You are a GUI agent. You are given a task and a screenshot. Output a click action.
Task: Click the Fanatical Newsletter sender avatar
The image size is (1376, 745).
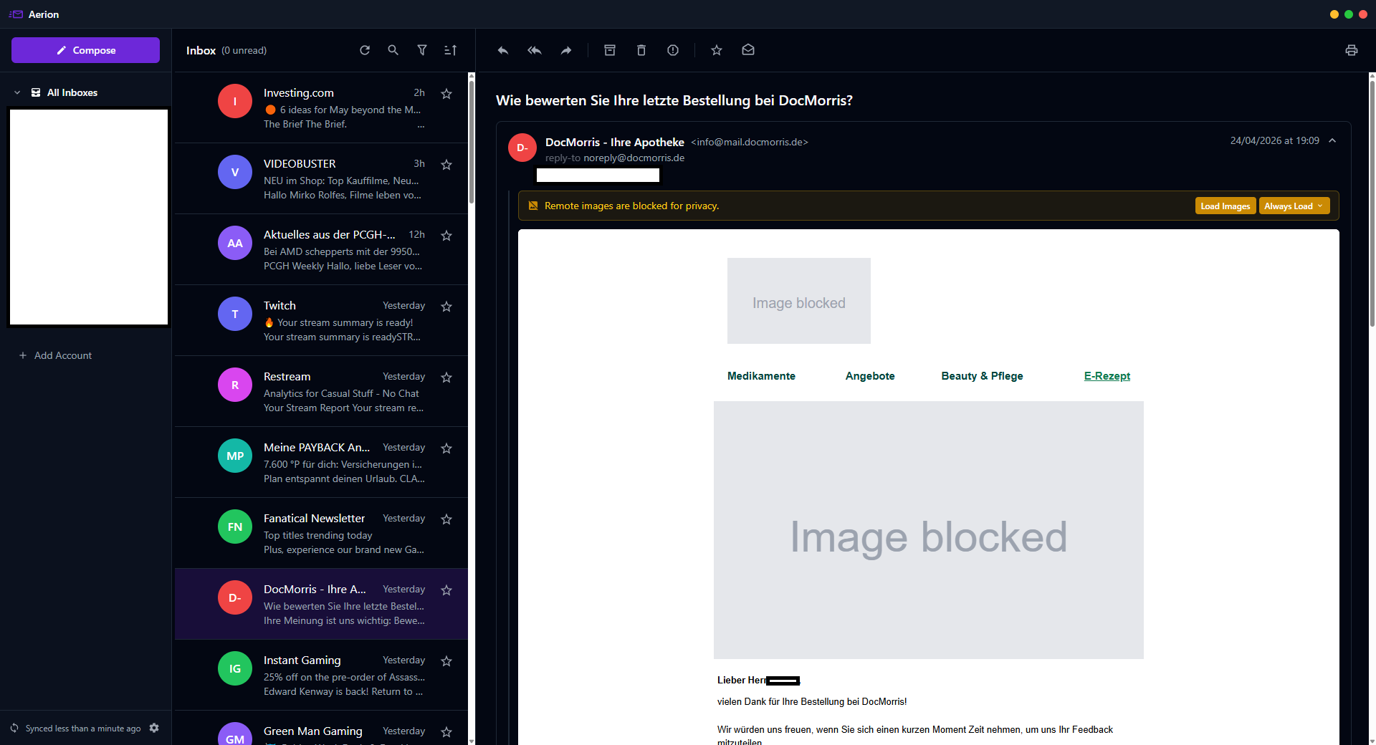(x=235, y=527)
